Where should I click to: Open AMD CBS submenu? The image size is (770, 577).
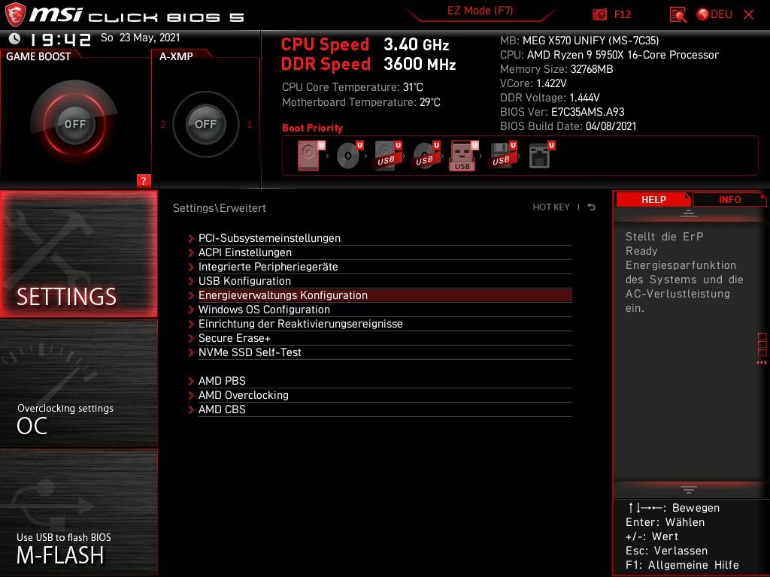[x=380, y=409]
